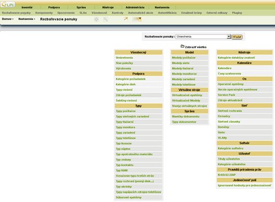Screen dimensions: 275x202
Task: Open the Administrácia menu
Action: [135, 7]
